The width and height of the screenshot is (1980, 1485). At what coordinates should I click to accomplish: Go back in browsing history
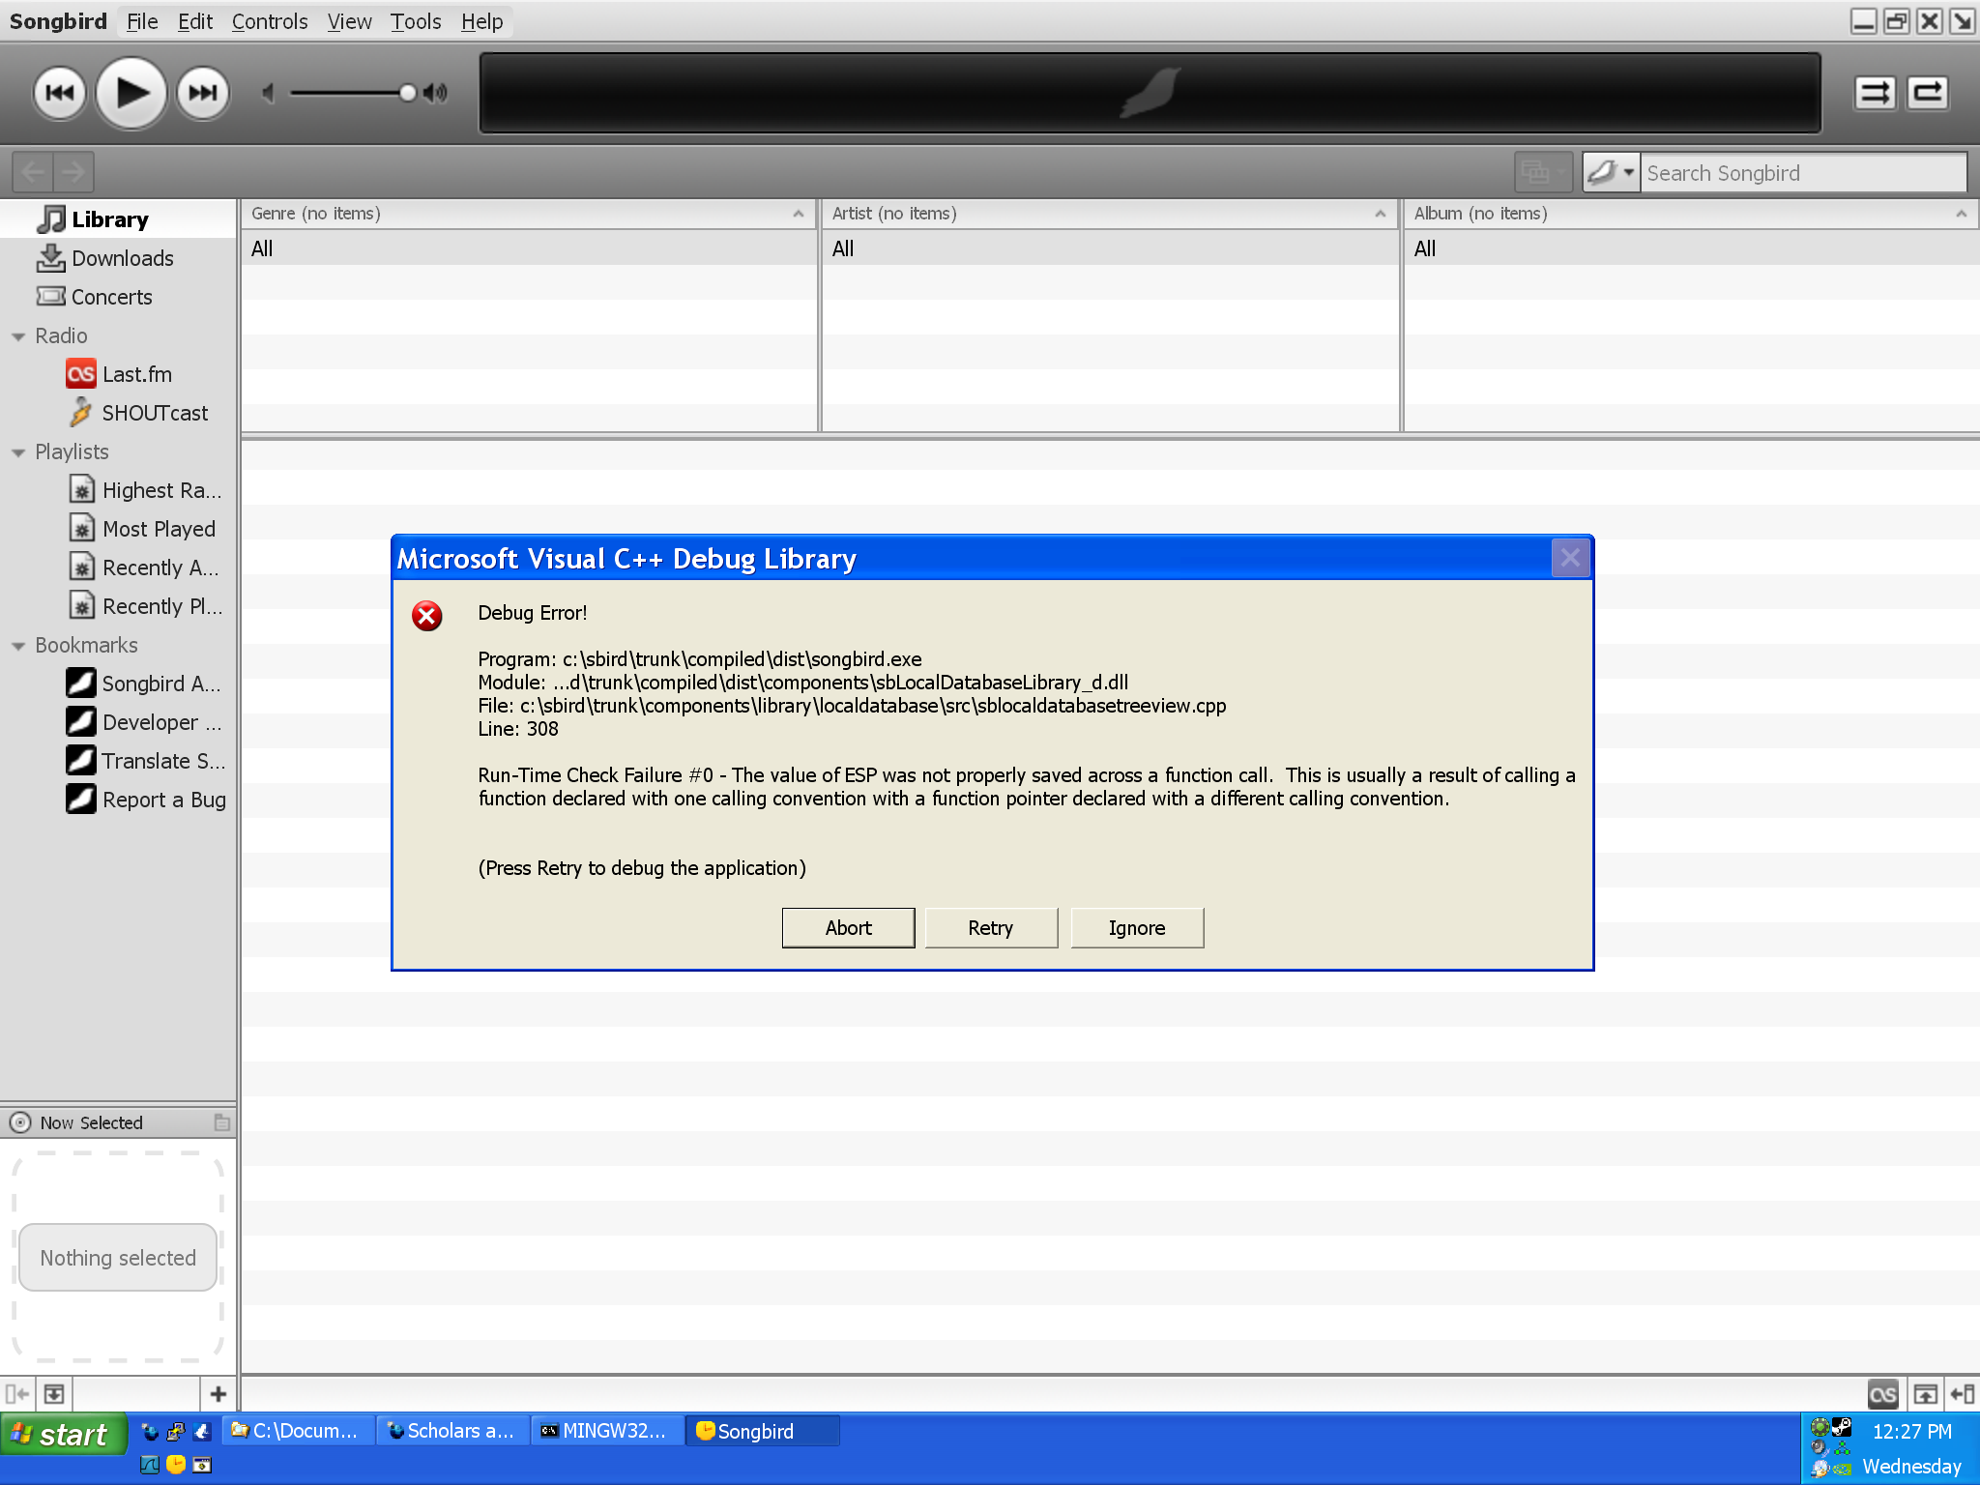(x=33, y=172)
